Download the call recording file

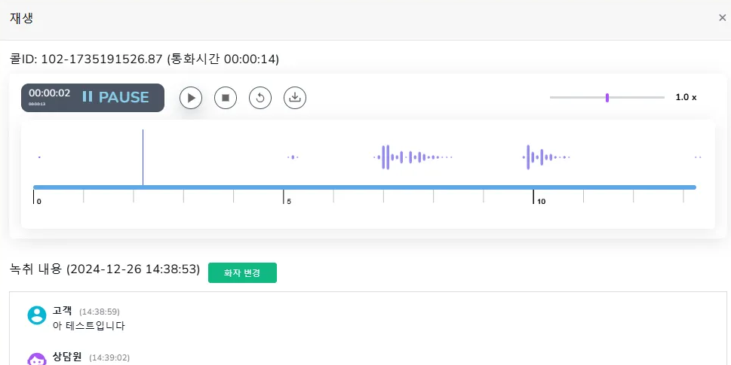click(x=295, y=98)
